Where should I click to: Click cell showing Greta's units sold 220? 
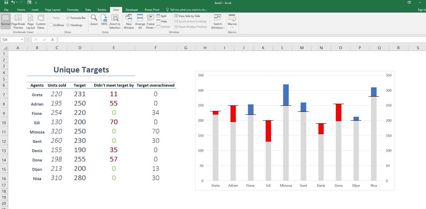pyautogui.click(x=56, y=94)
